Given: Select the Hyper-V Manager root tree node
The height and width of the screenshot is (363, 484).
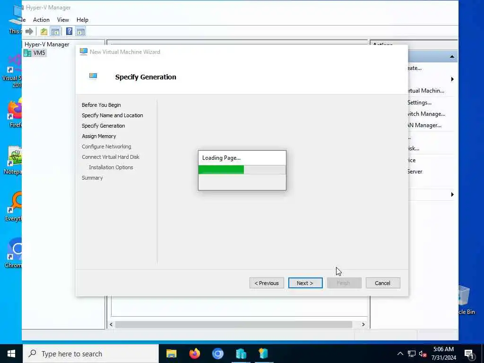Looking at the screenshot, I should 47,44.
